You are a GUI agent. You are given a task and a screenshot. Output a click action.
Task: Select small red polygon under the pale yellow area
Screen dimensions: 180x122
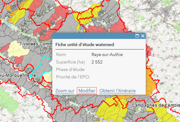(x=19, y=60)
